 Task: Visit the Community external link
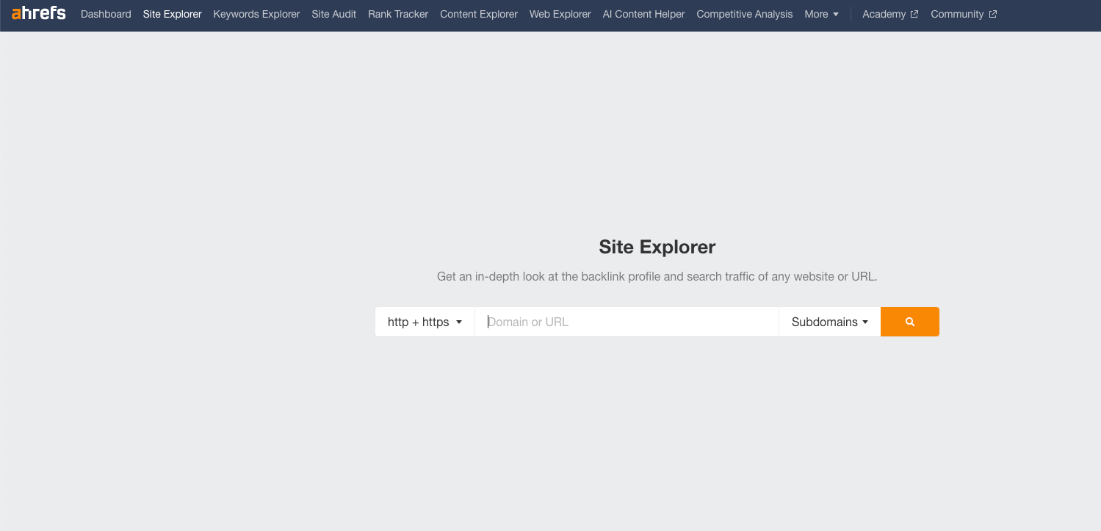tap(964, 14)
